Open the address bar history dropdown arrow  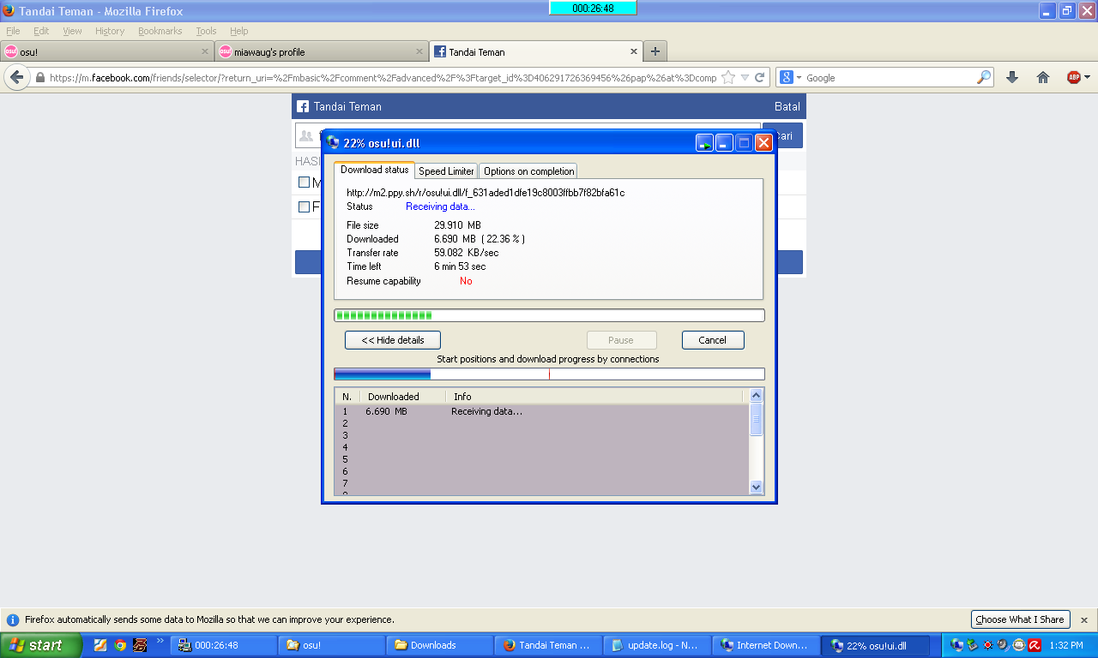(745, 77)
